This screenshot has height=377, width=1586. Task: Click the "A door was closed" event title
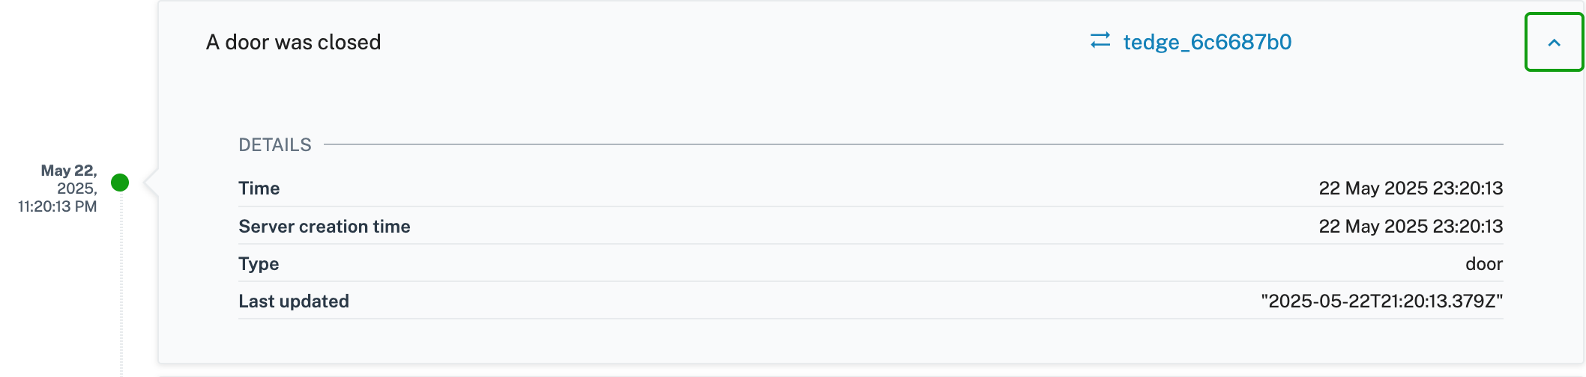pyautogui.click(x=293, y=42)
